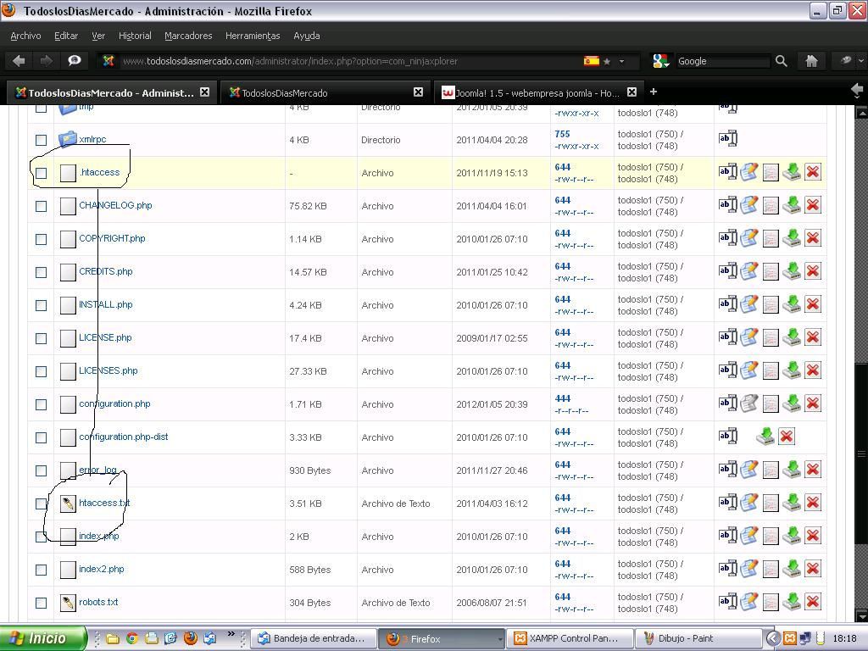Open the xmlrpc folder link

92,139
